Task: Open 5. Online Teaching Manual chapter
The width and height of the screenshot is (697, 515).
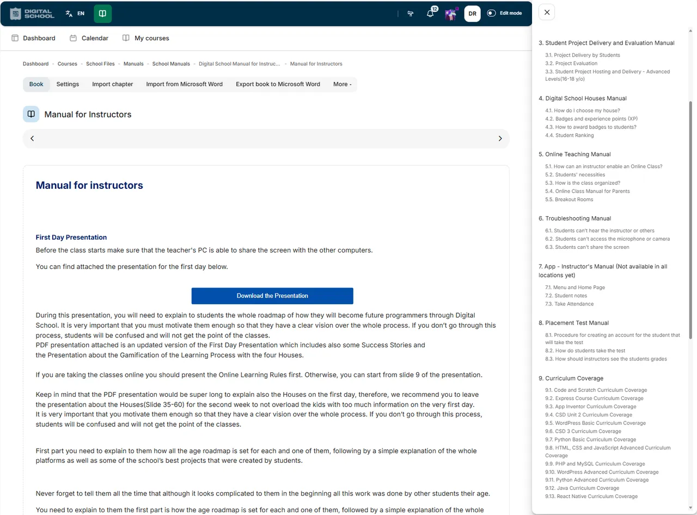Action: 574,154
